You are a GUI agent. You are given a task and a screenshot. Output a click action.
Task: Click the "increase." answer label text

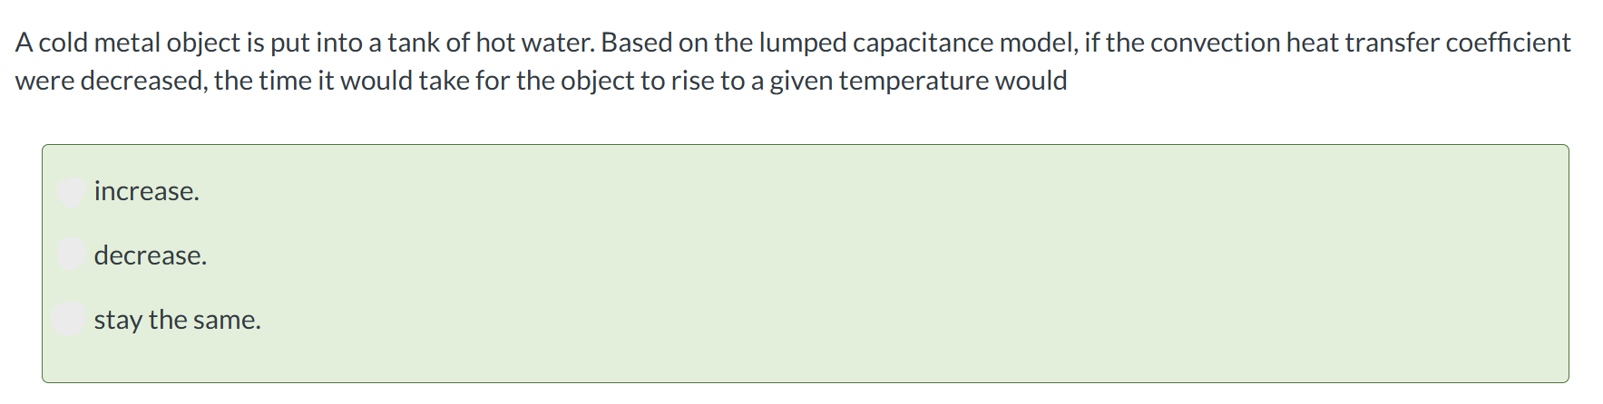tap(146, 191)
